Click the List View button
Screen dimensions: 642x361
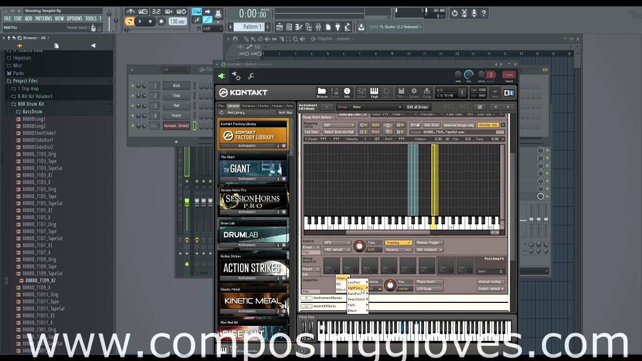click(311, 132)
